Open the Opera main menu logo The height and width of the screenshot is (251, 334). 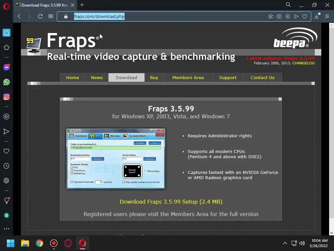(x=7, y=7)
